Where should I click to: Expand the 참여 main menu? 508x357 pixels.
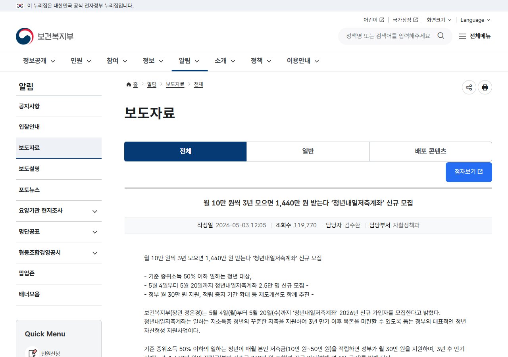(117, 61)
